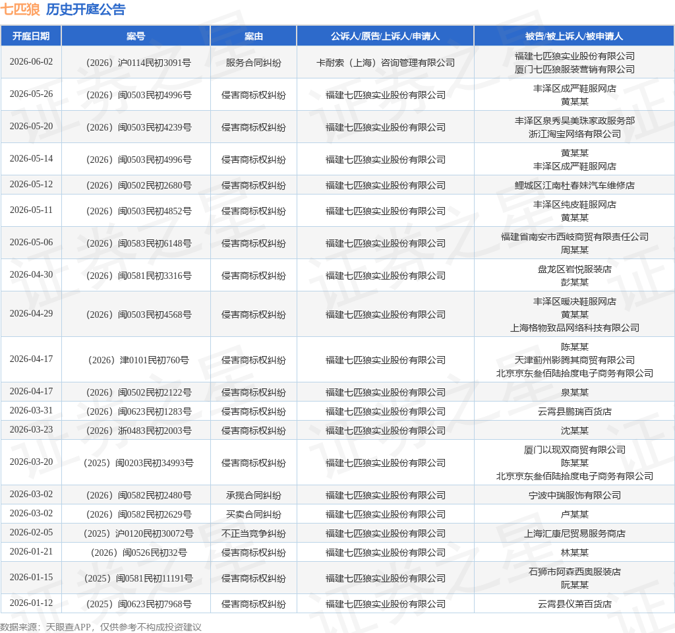Click plaintiff 卡耐索（上海）咨询管理有限公司
The width and height of the screenshot is (675, 633).
[x=385, y=63]
